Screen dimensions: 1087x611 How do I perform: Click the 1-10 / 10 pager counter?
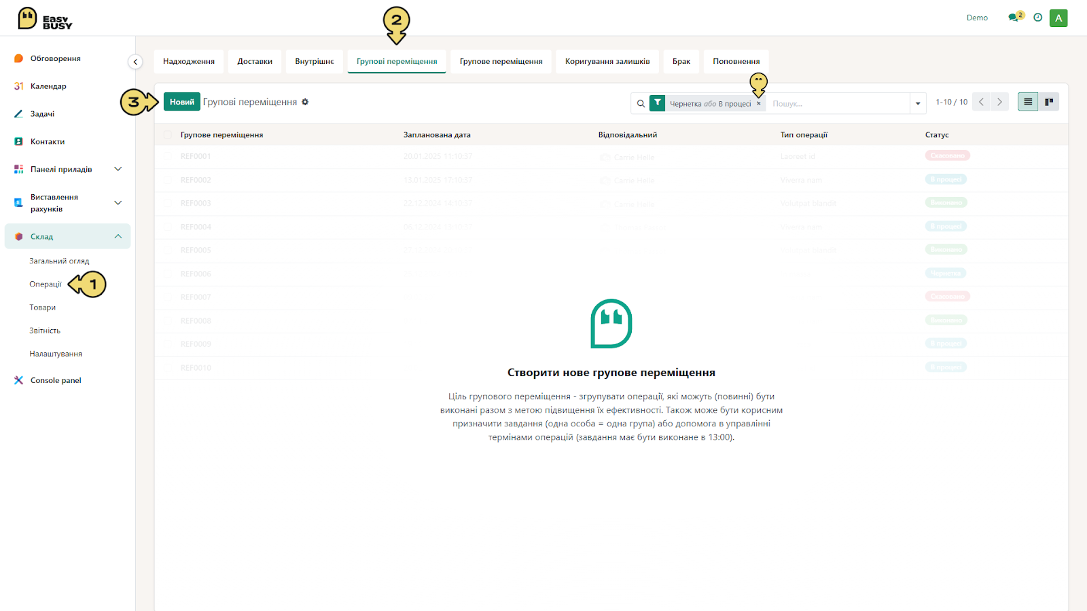tap(951, 102)
